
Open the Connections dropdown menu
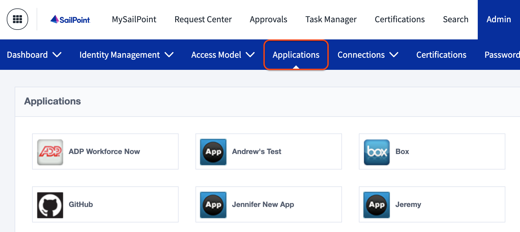(x=368, y=55)
